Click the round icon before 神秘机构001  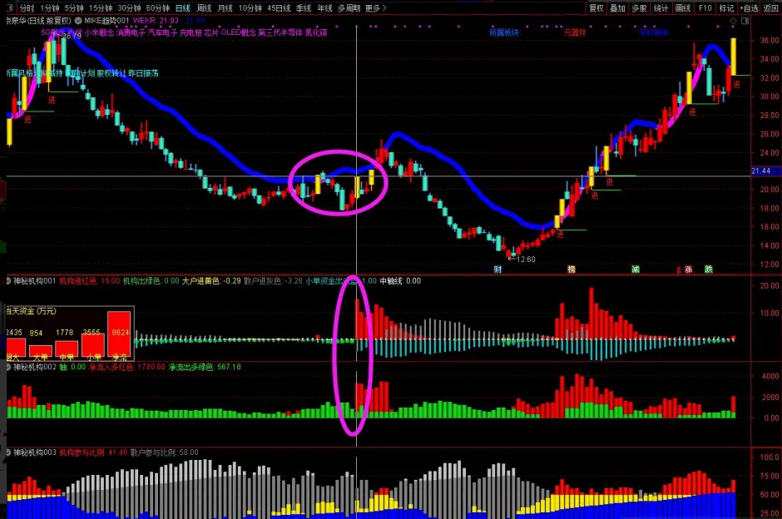[8, 281]
